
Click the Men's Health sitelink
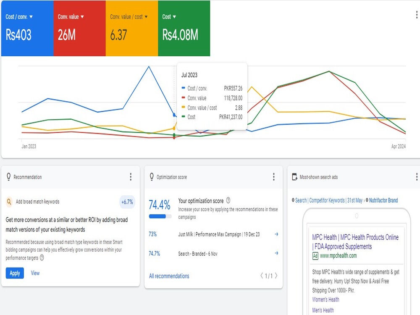pos(323,310)
